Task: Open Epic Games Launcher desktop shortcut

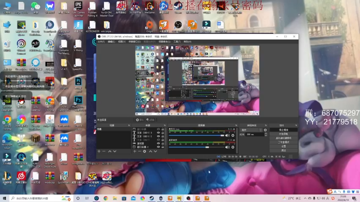Action: tap(78, 9)
